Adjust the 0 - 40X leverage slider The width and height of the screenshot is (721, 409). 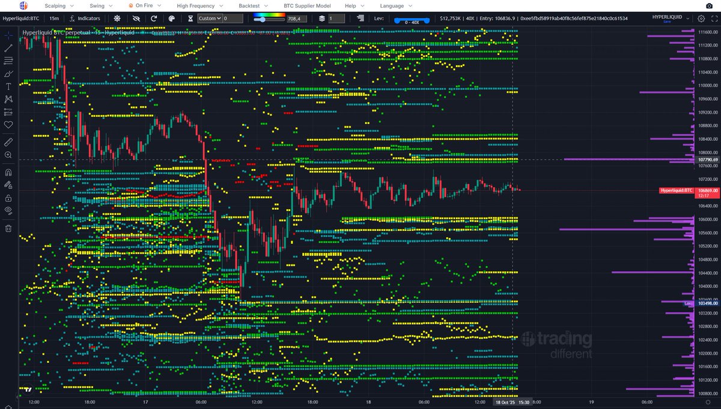point(412,20)
